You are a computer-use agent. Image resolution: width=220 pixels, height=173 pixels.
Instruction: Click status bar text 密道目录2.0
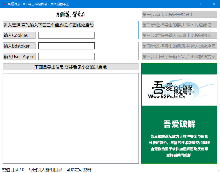pos(47,170)
